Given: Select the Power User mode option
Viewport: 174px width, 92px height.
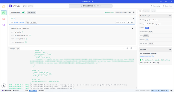Looking at the screenshot, I should [x=33, y=90].
